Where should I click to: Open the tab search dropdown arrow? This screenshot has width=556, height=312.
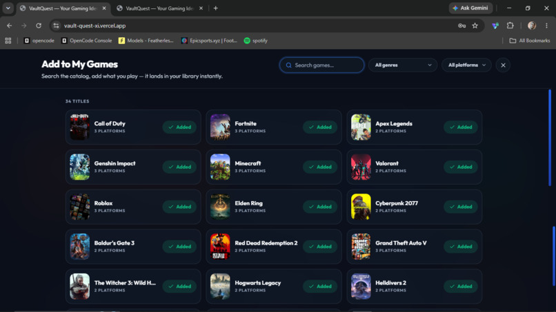point(8,8)
